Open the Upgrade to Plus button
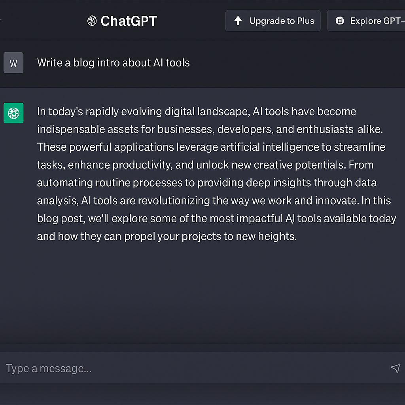This screenshot has height=405, width=405. coord(273,21)
